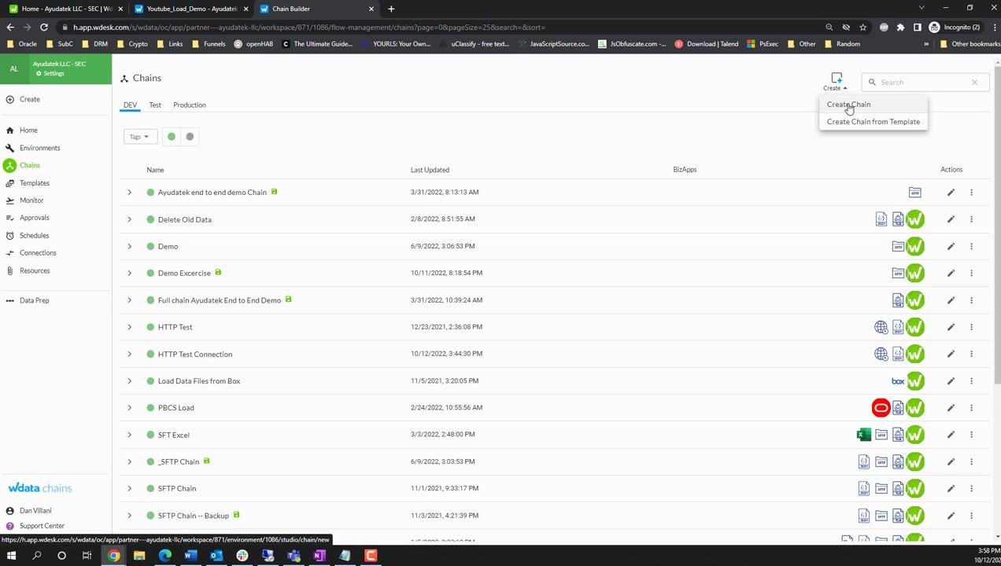
Task: Click Oracle BizApp icon in PBCS Load row
Action: 881,408
